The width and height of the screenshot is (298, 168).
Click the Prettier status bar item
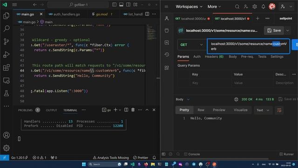(141, 158)
